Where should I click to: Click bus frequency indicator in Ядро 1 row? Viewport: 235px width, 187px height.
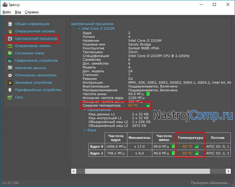[x=173, y=153]
